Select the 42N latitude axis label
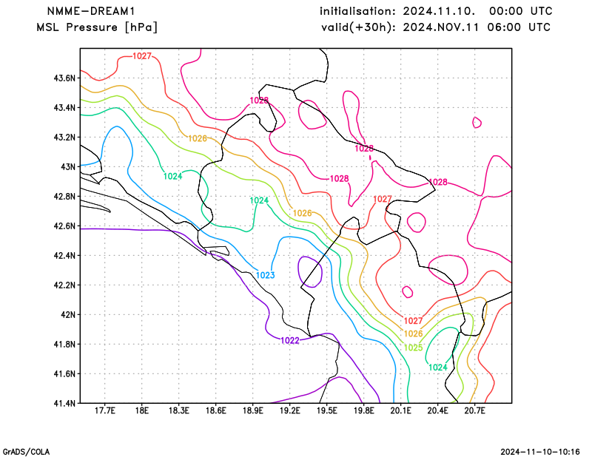The height and width of the screenshot is (457, 592). pyautogui.click(x=68, y=314)
